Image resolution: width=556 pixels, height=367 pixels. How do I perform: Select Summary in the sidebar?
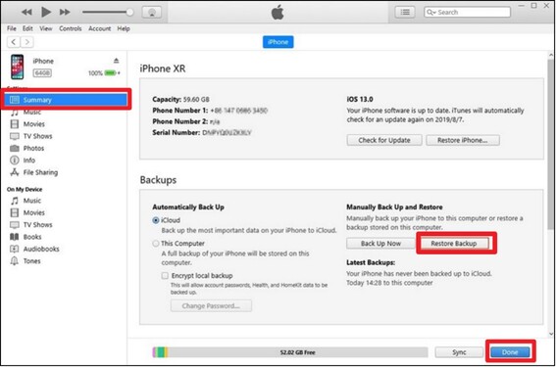point(66,100)
